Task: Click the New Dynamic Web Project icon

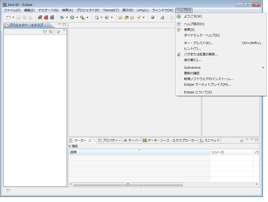Action: 97,17
